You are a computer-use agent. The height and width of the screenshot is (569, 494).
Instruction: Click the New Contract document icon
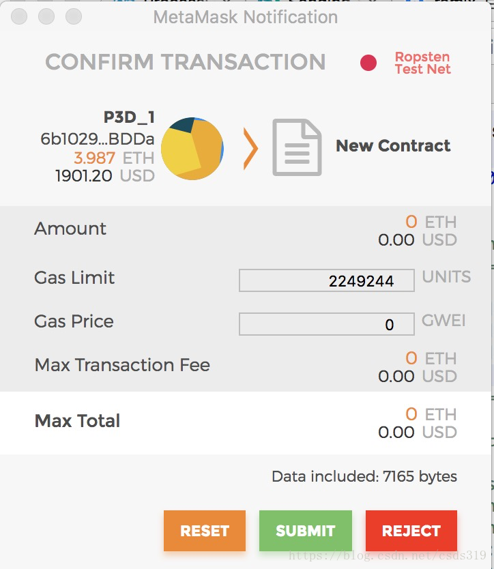click(297, 147)
